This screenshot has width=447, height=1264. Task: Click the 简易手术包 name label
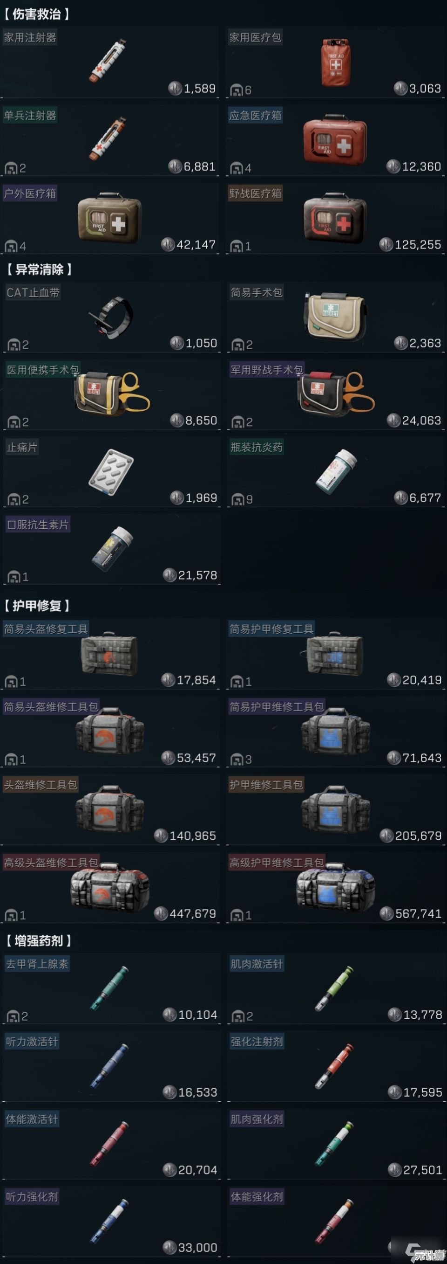[257, 292]
